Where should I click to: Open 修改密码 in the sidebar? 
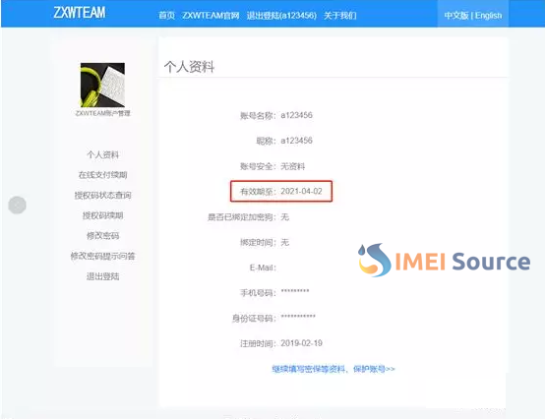[x=102, y=236]
